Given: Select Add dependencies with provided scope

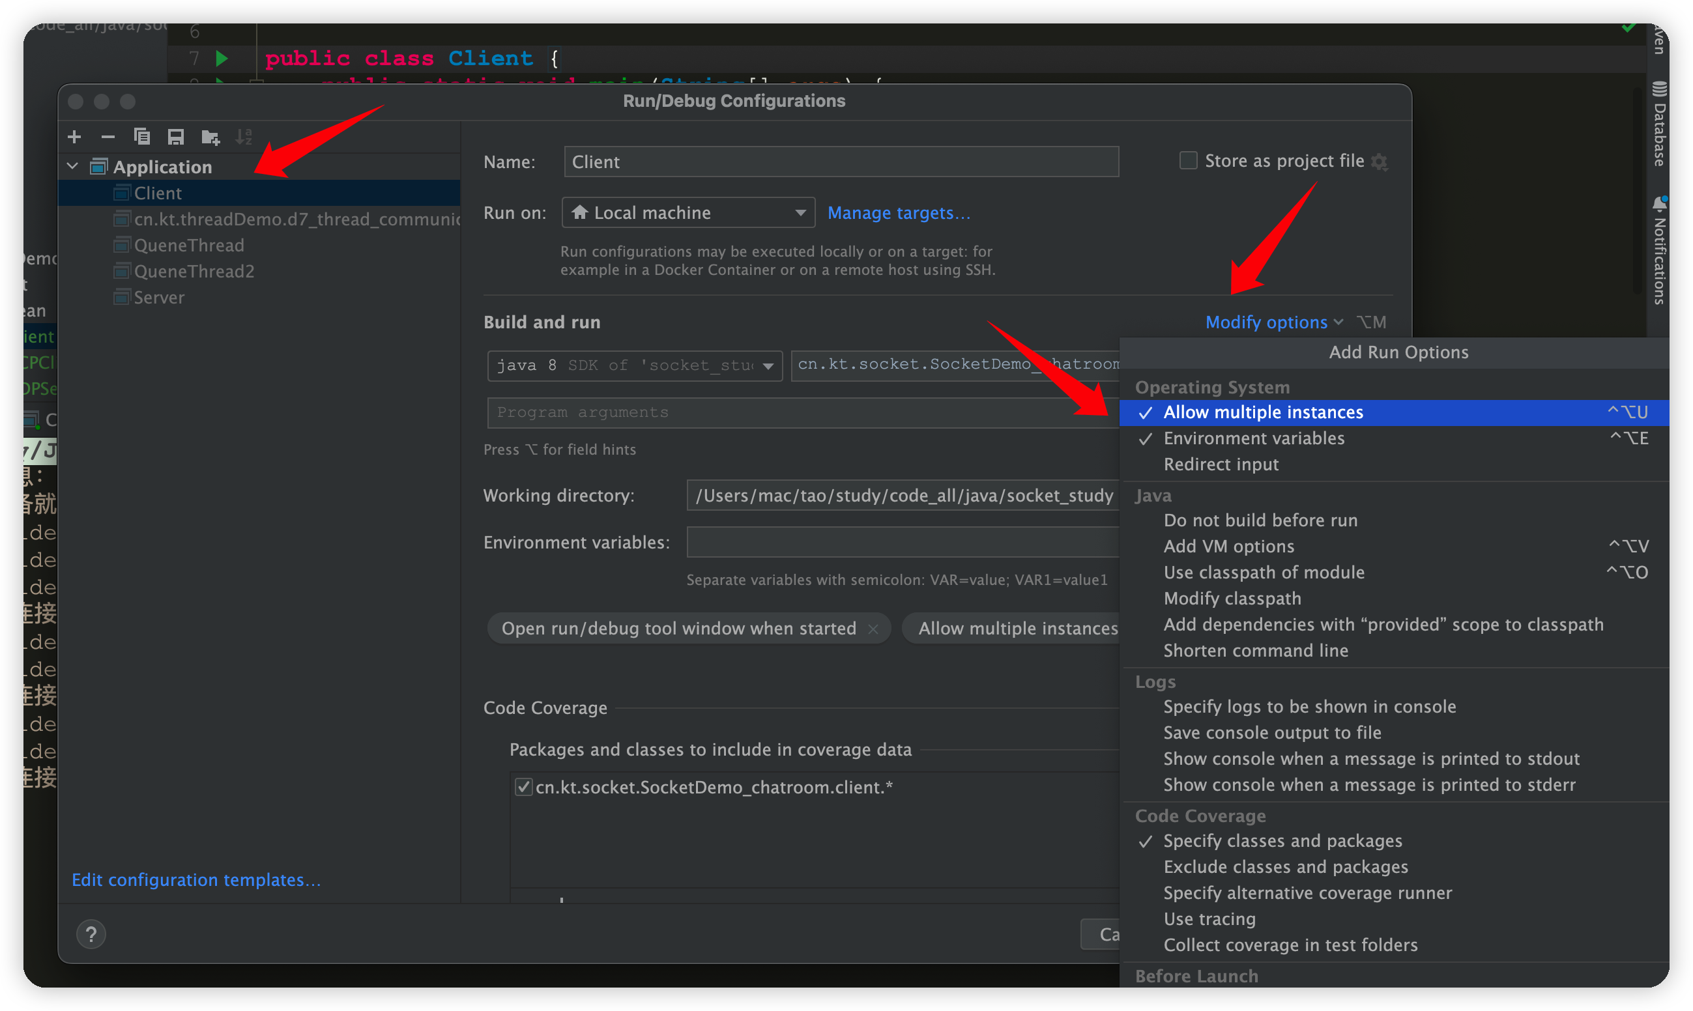Looking at the screenshot, I should click(1394, 625).
